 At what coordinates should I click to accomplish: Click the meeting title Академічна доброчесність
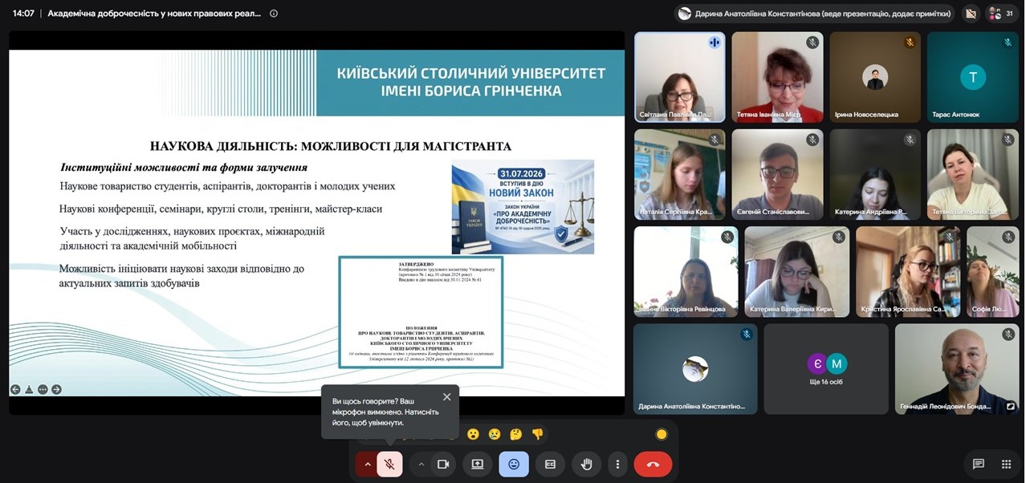[154, 14]
